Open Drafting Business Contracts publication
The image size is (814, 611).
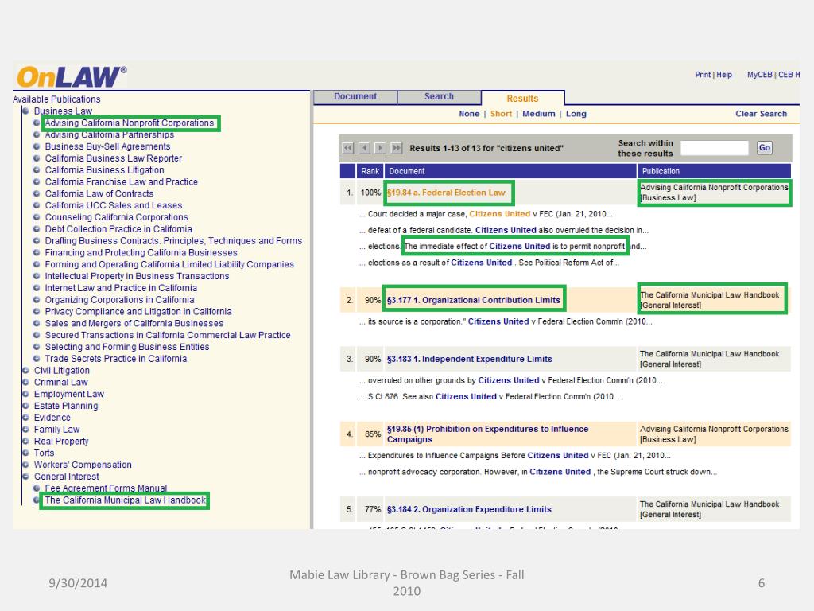[173, 241]
